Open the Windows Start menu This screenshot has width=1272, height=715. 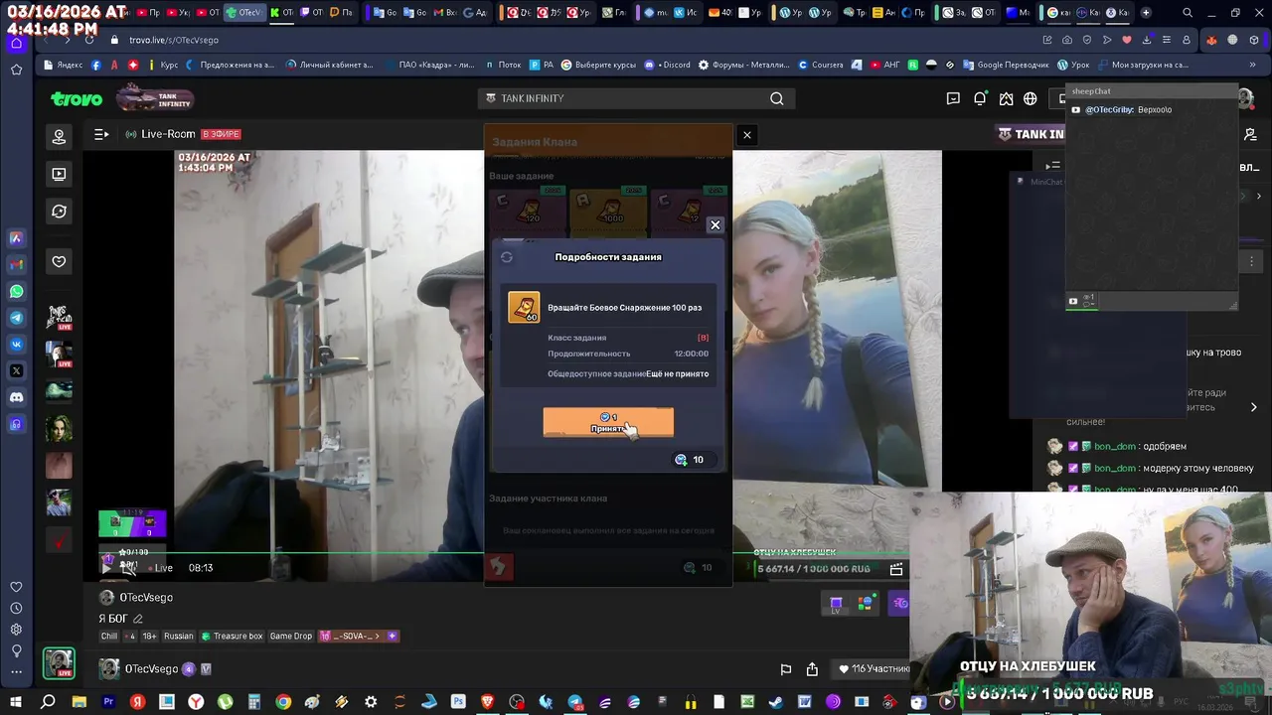16,702
